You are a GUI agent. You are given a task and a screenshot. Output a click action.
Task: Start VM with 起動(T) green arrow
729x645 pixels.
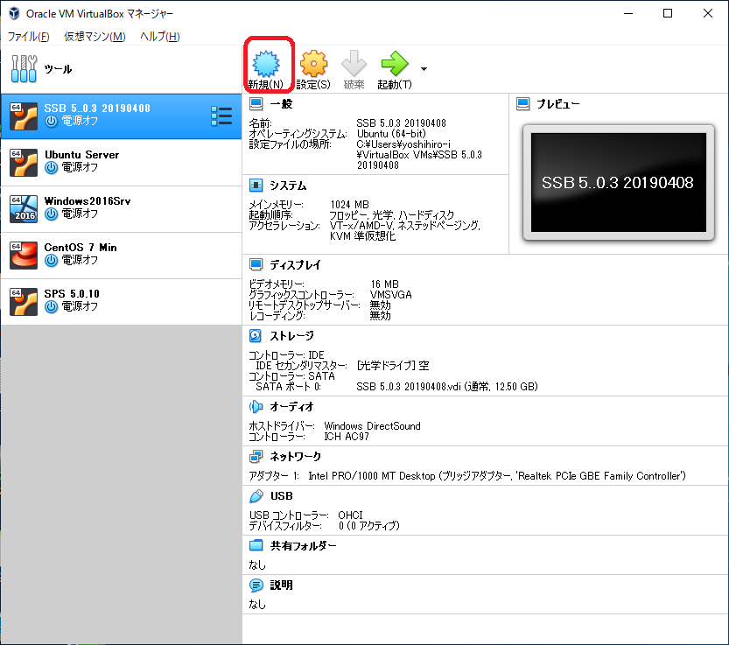point(394,63)
